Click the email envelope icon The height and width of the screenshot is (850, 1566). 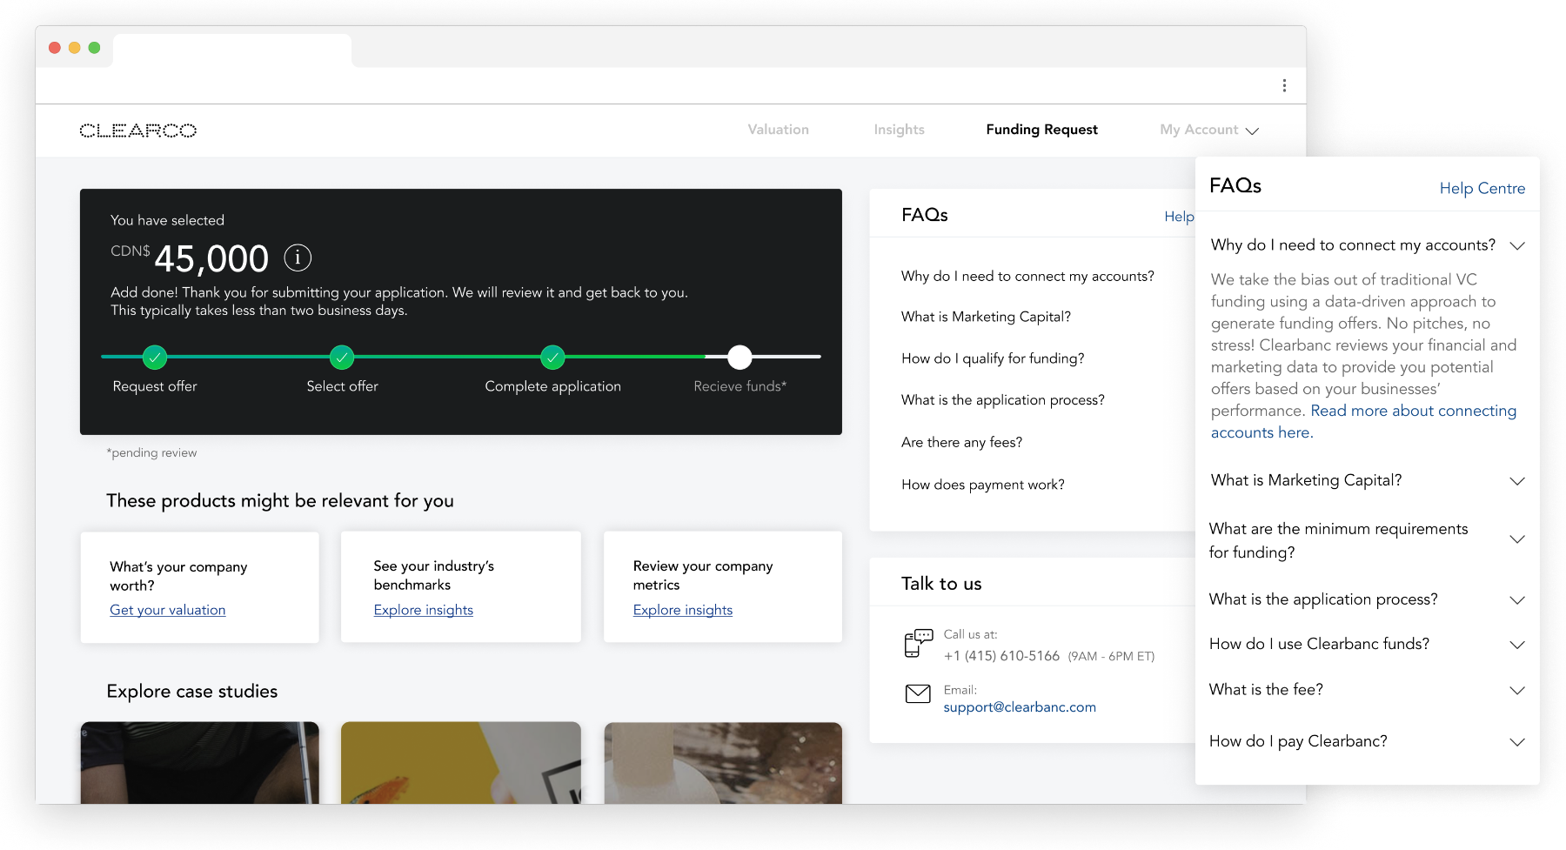coord(918,693)
